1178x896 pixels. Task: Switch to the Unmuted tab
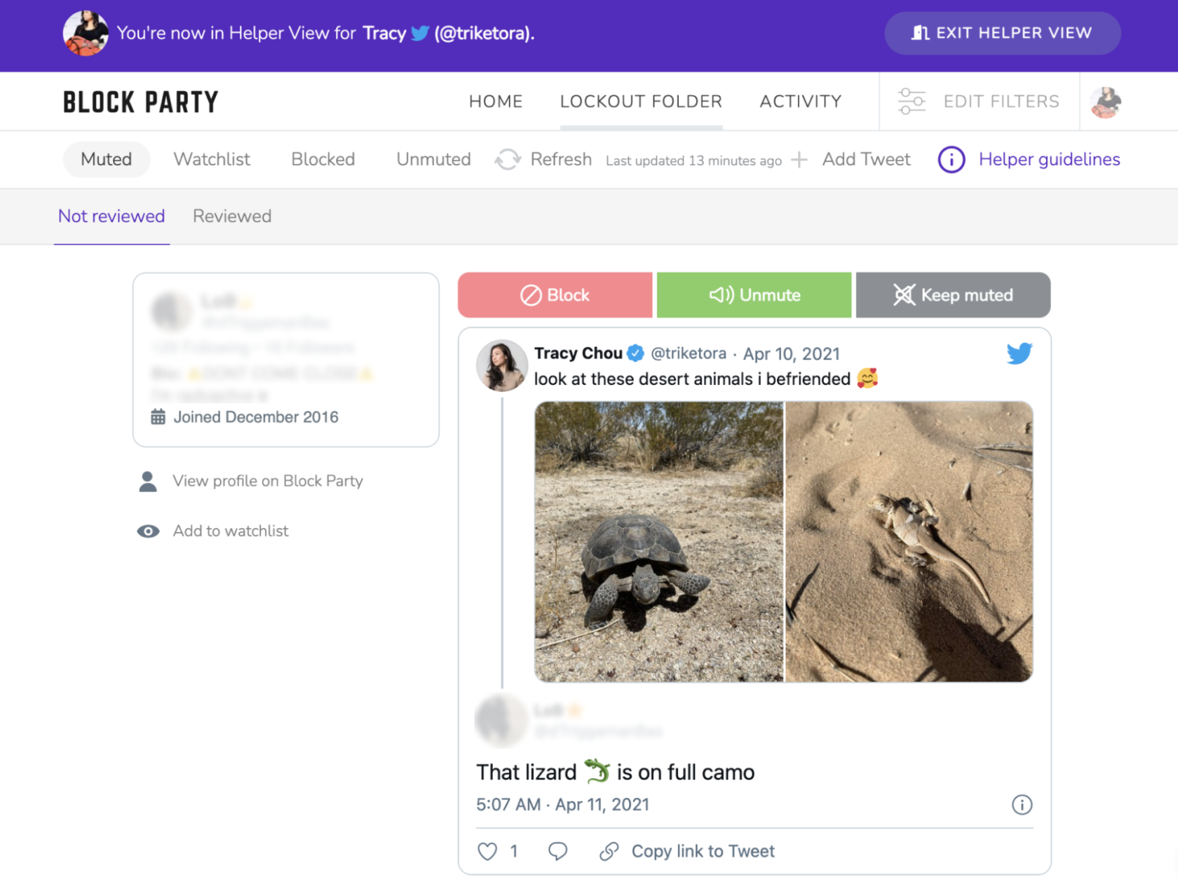pyautogui.click(x=433, y=159)
